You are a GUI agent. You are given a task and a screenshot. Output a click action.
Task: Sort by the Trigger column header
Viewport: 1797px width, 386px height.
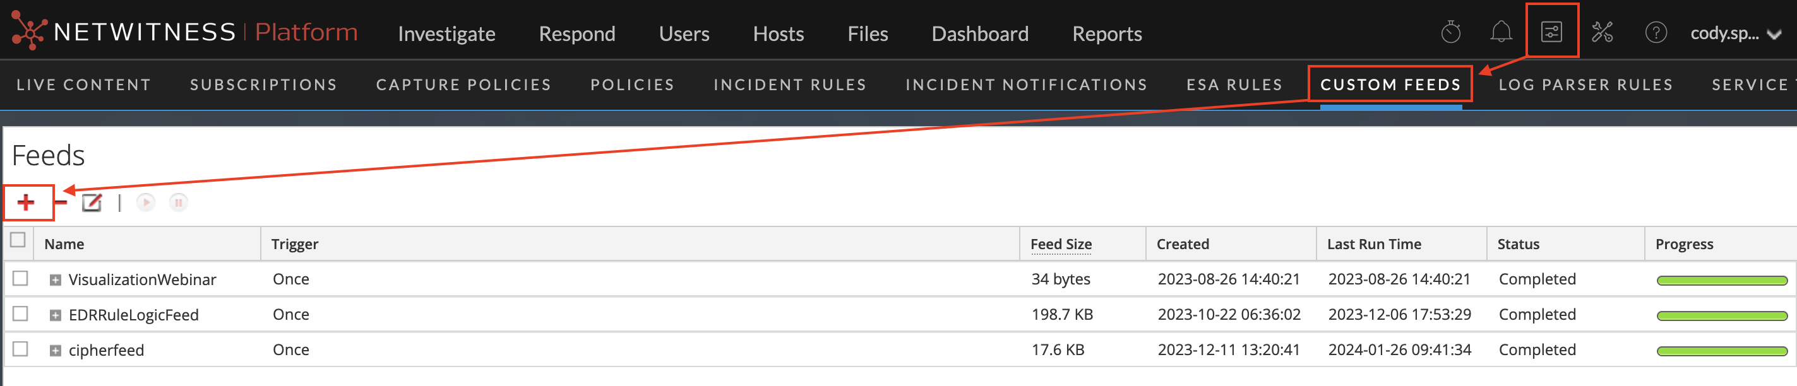[x=640, y=244]
